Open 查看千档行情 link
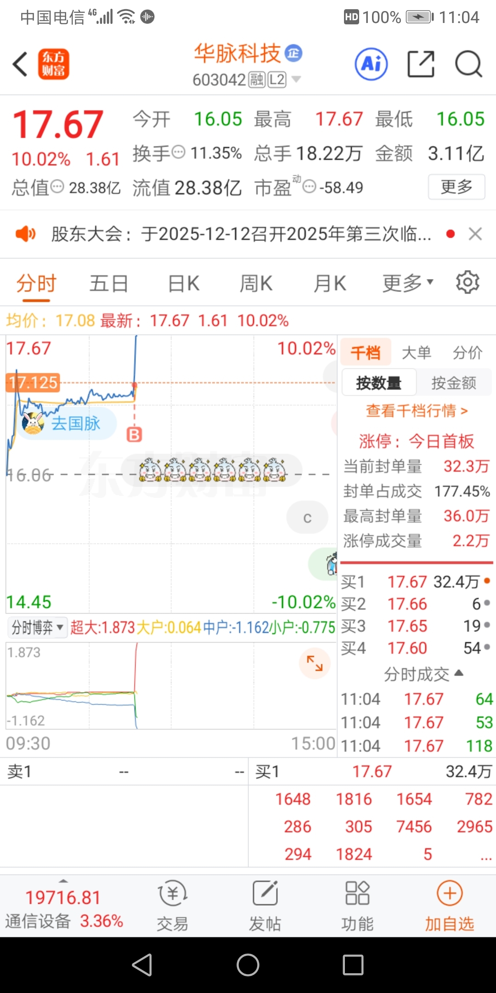The width and height of the screenshot is (496, 993). point(417,411)
